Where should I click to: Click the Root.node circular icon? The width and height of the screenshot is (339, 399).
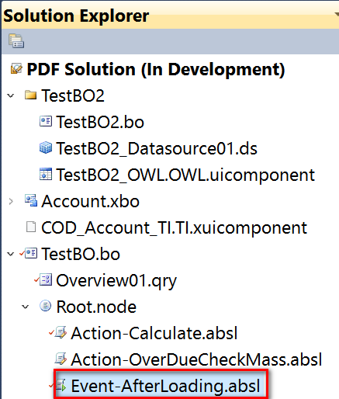pos(46,306)
